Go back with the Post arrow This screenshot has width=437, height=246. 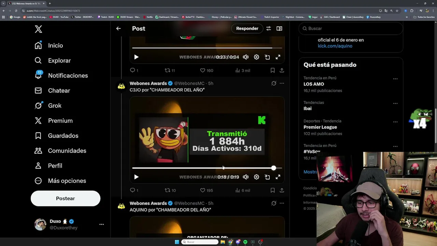(118, 28)
